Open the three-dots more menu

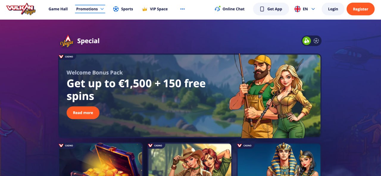[182, 9]
